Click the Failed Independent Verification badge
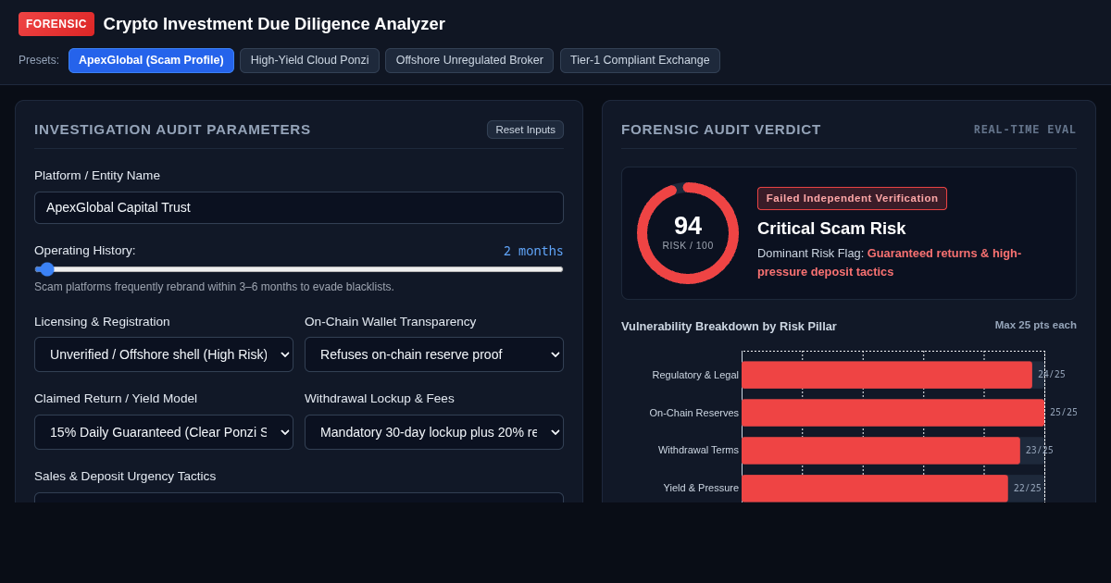The image size is (1111, 583). click(852, 198)
